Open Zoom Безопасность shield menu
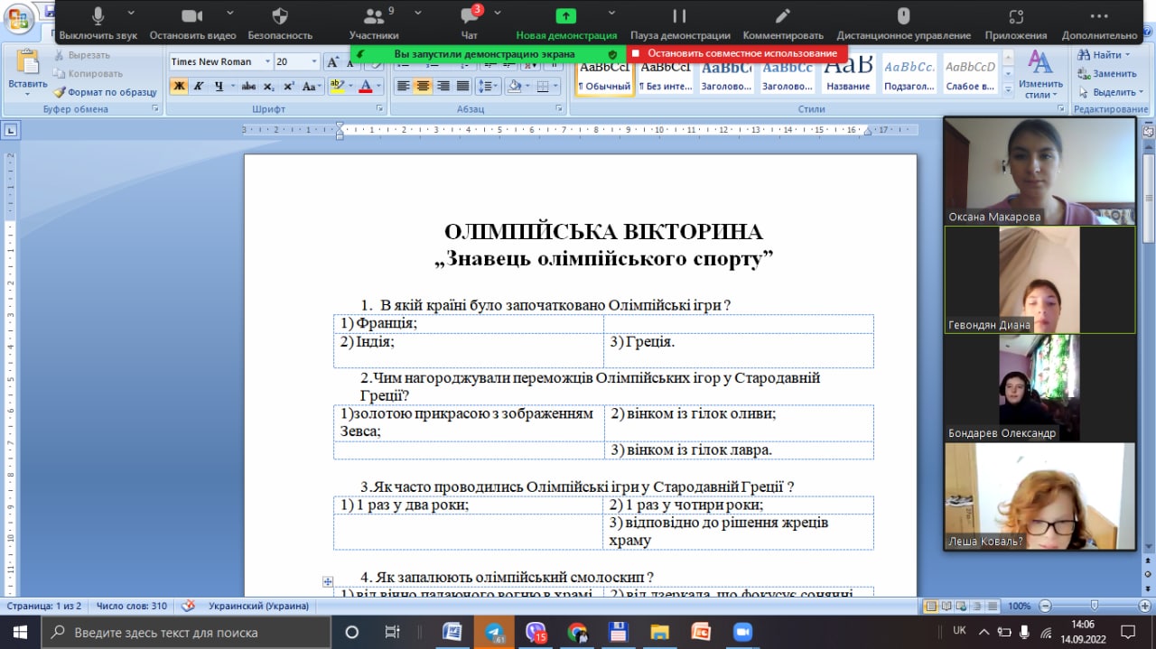This screenshot has height=649, width=1156. coord(280,23)
